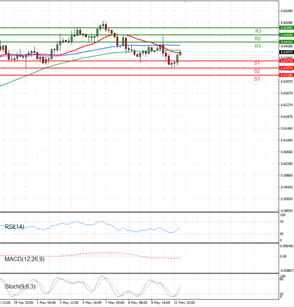
Task: Click the current price tag 0.64075
Action: coord(286,52)
